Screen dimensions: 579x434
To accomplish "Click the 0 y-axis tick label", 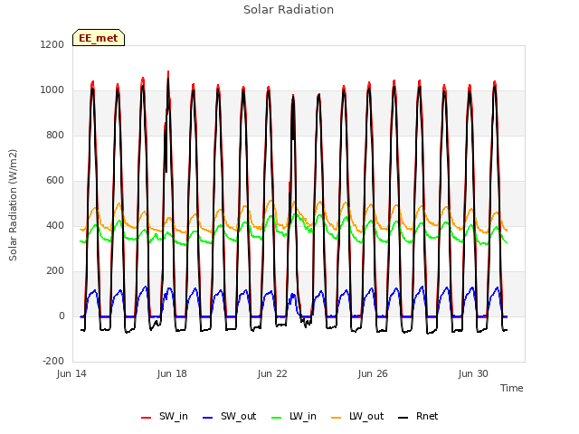I will tap(62, 316).
